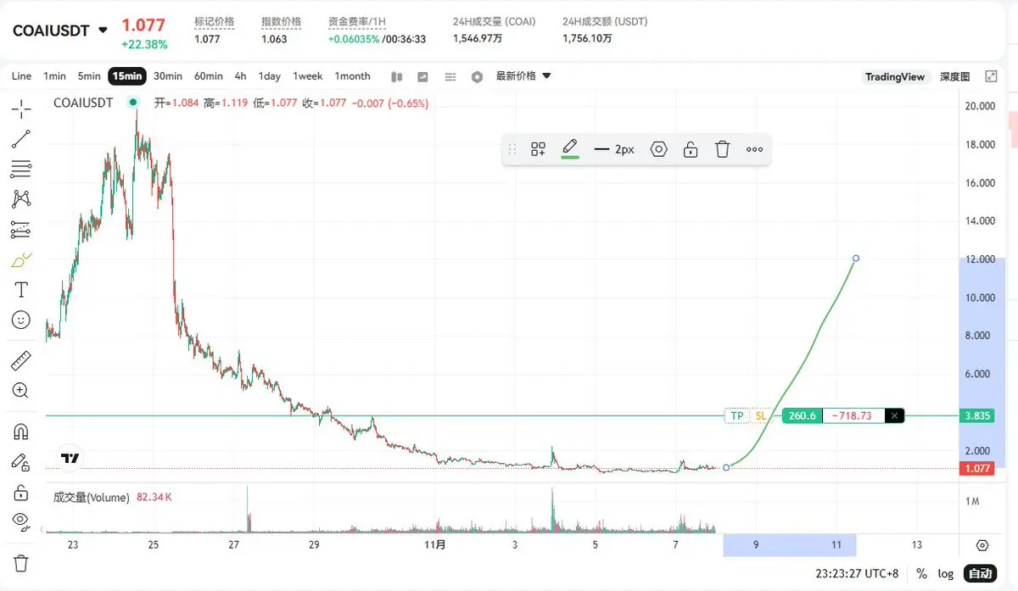Open timezone 23:23:27 UTC+8 selector
The image size is (1018, 591).
tap(858, 574)
